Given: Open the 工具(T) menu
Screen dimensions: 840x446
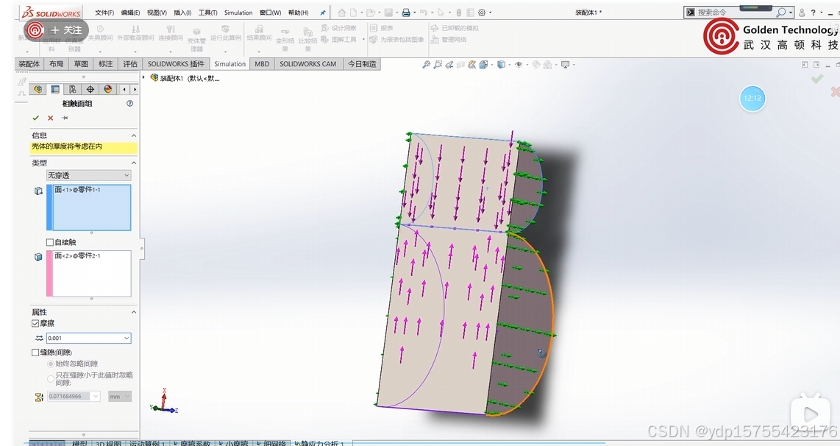Looking at the screenshot, I should click(208, 13).
